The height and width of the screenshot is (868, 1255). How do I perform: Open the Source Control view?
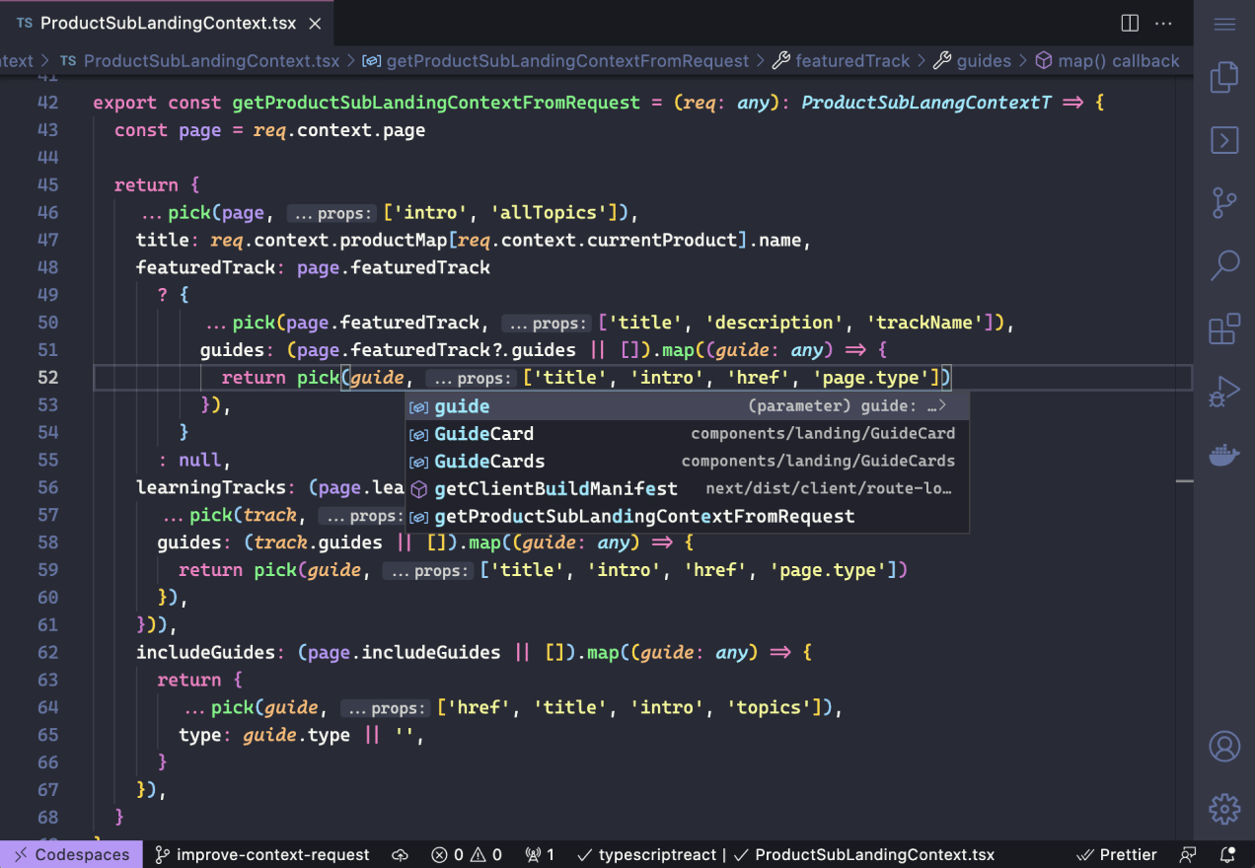tap(1224, 203)
